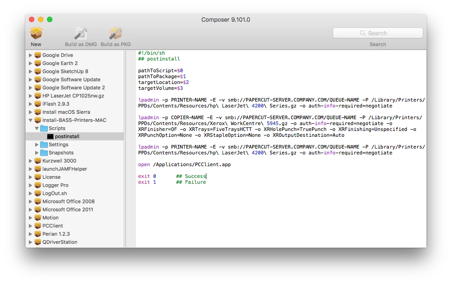Expand the Settings folder disclosure triangle
The image size is (452, 284).
pyautogui.click(x=37, y=144)
